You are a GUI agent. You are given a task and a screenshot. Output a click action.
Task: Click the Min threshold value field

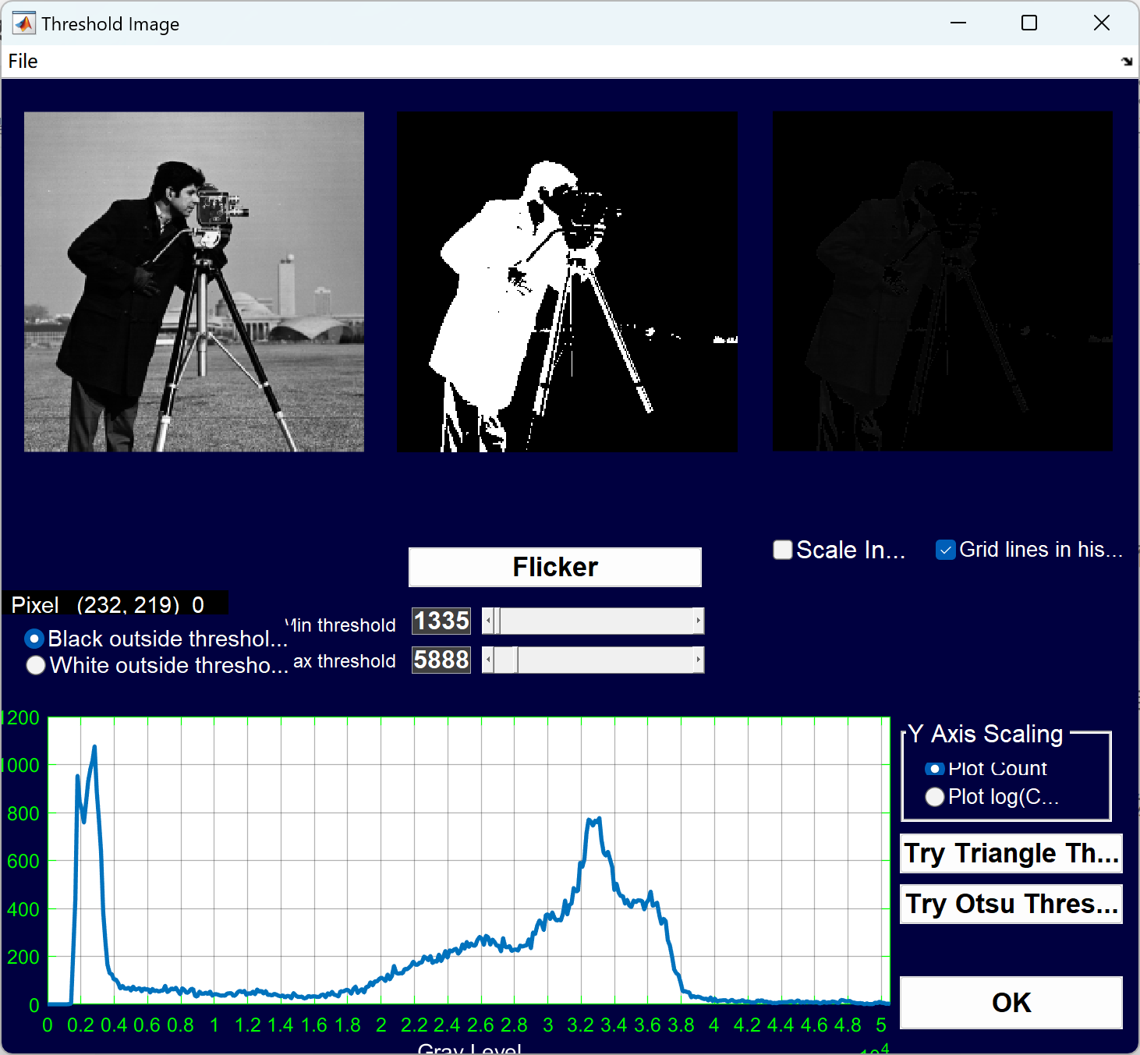(441, 621)
